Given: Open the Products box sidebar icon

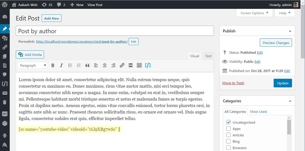Looking at the screenshot, I should (5, 123).
